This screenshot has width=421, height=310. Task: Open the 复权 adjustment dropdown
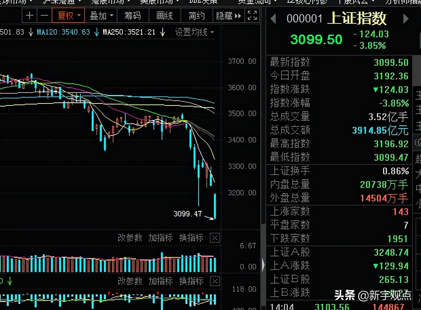click(x=68, y=16)
